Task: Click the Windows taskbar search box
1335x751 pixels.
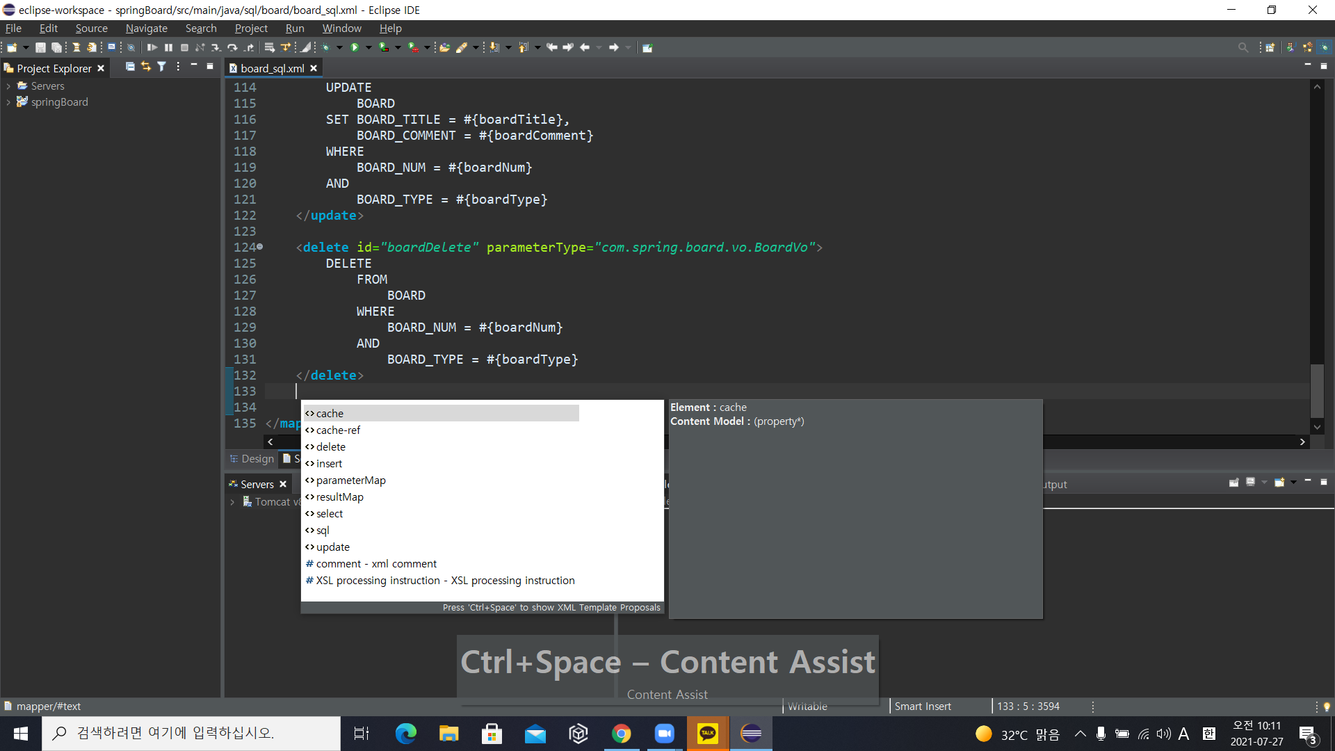Action: [191, 733]
